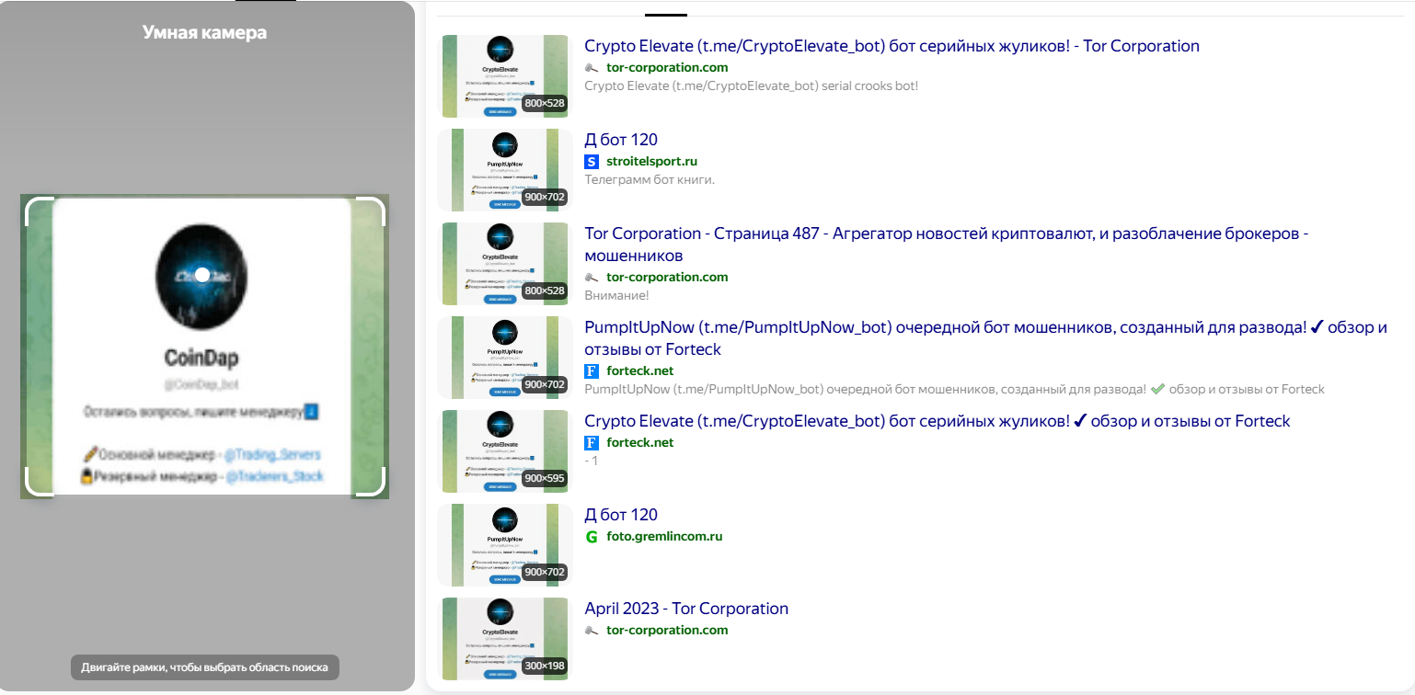Open the 'Tor Corporation - Страница 487' result title

[x=947, y=245]
